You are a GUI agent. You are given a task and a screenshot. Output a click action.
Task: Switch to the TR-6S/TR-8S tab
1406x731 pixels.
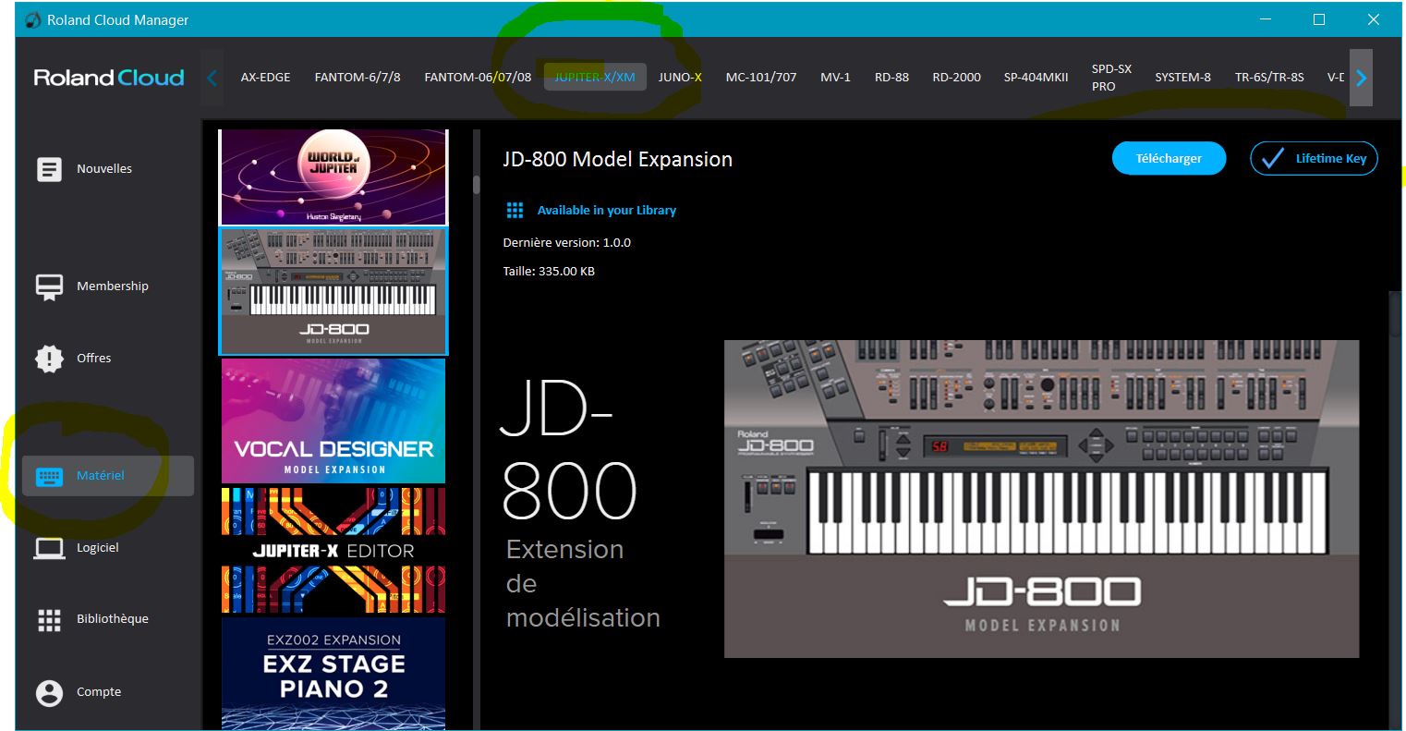point(1269,78)
